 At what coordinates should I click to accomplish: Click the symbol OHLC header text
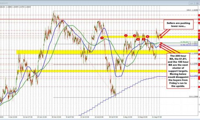coord(15,7)
